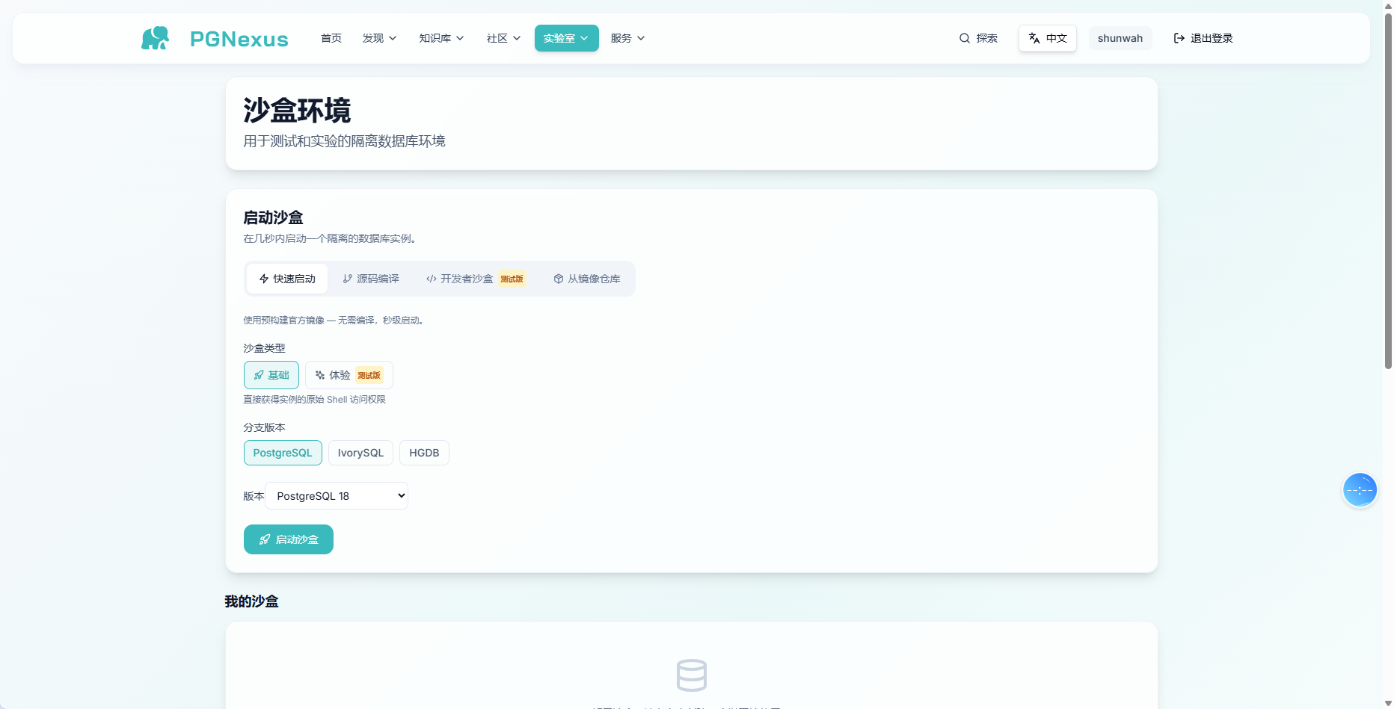This screenshot has width=1394, height=709.
Task: Switch to the 从镜像仓库 tab
Action: [587, 279]
